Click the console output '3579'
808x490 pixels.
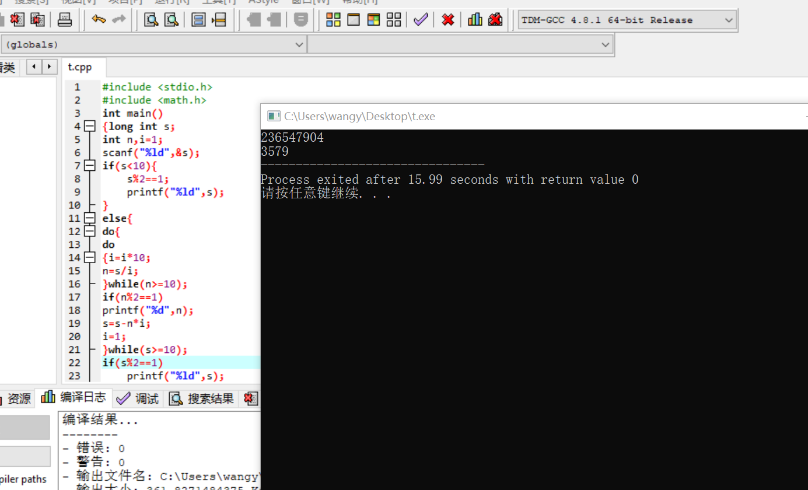[275, 152]
